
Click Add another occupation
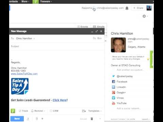click(130, 70)
